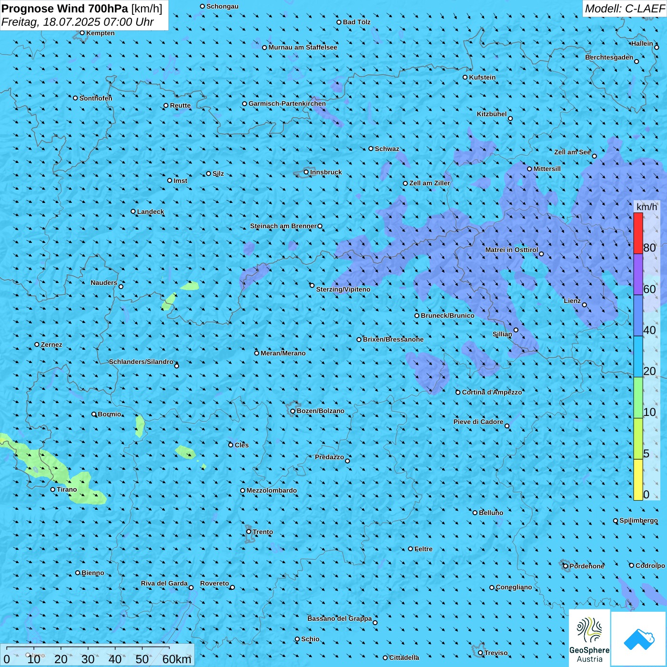Click the Bassano del Grappa label

pos(340,618)
